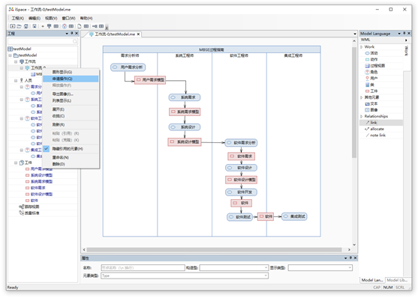Open the 视图(V) menu
Image resolution: width=418 pixels, height=298 pixels.
pos(51,18)
